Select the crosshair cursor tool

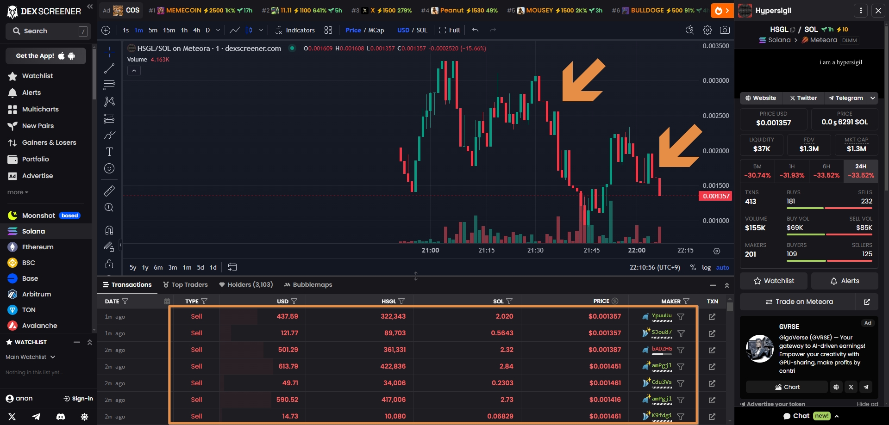tap(109, 52)
